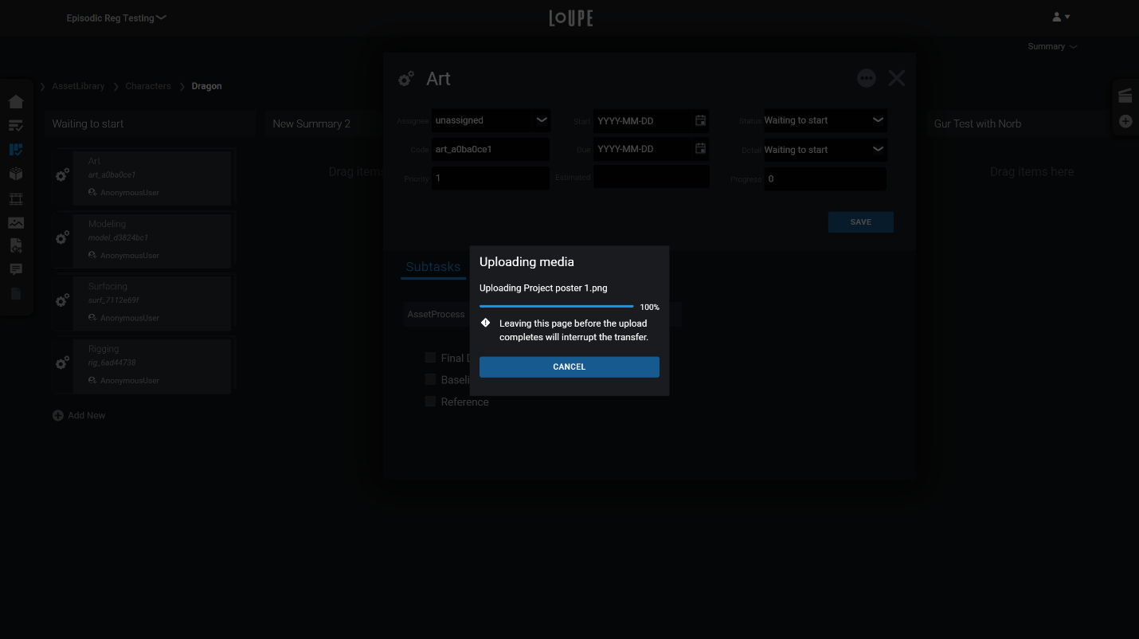Click the assignee icon on Rigging card
The width and height of the screenshot is (1139, 639).
(92, 380)
